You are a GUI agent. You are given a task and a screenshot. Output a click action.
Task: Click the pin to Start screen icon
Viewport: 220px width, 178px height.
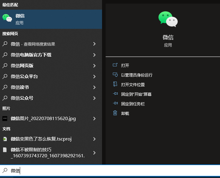point(115,94)
